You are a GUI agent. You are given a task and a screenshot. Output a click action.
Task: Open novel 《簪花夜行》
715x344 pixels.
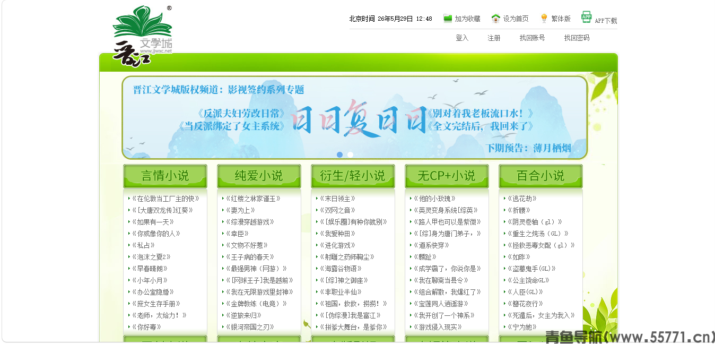pos(526,304)
